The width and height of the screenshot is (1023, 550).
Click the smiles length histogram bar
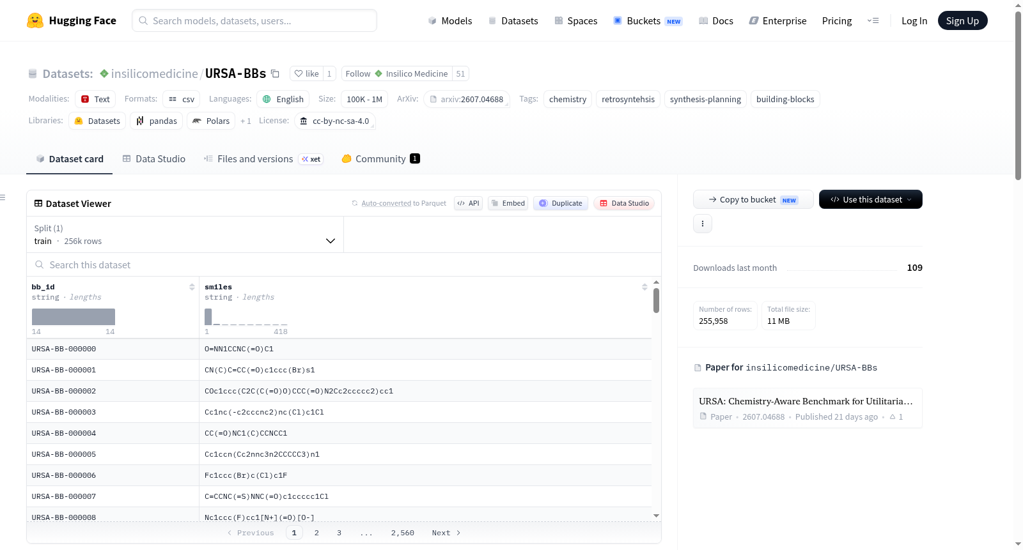208,317
